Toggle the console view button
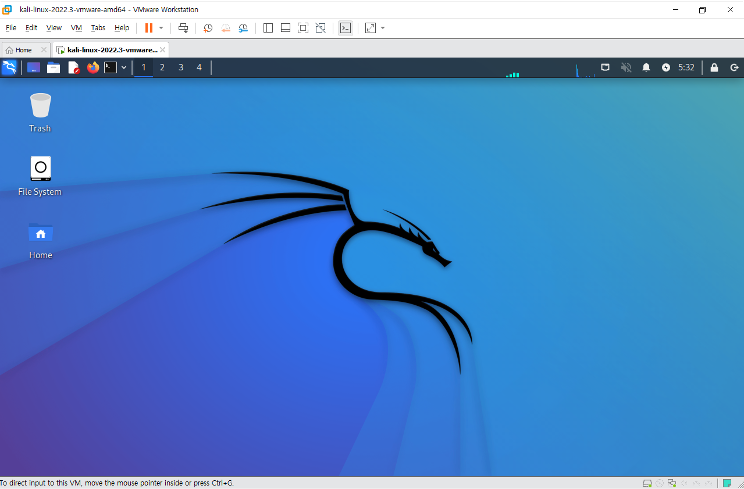This screenshot has height=489, width=744. point(346,28)
